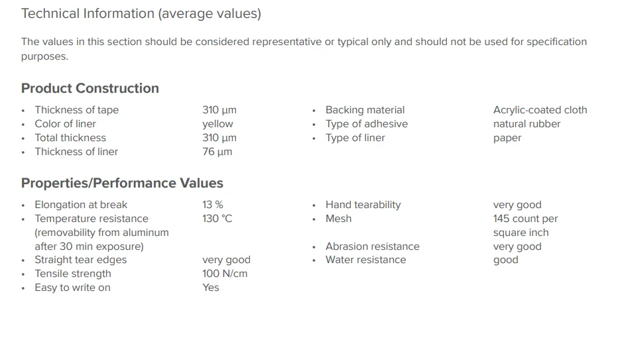
Task: Click the Abrasion resistance label
Action: click(373, 247)
